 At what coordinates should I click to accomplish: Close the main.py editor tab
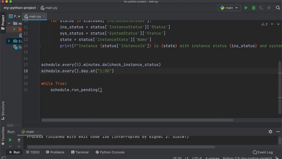point(44,16)
